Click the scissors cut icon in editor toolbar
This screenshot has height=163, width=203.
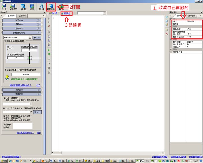[x=49, y=37]
